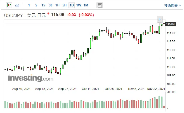The width and height of the screenshot is (184, 113).
Task: Click the tallest green volume bar
Action: pyautogui.click(x=159, y=102)
